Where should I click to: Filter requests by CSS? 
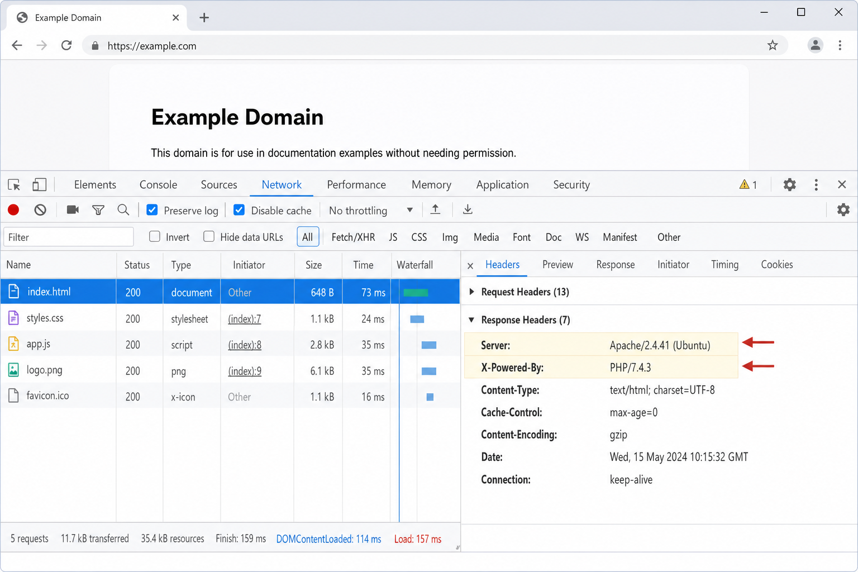[x=419, y=237]
